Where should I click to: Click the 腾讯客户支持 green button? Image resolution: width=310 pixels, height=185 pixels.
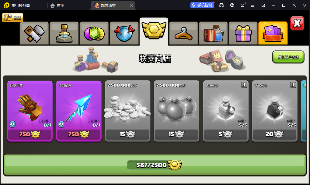288,57
